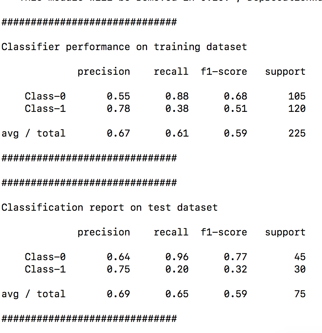Click test Class-0 f1-score value 0.77
Viewport: 322px width, 333px height.
click(235, 257)
